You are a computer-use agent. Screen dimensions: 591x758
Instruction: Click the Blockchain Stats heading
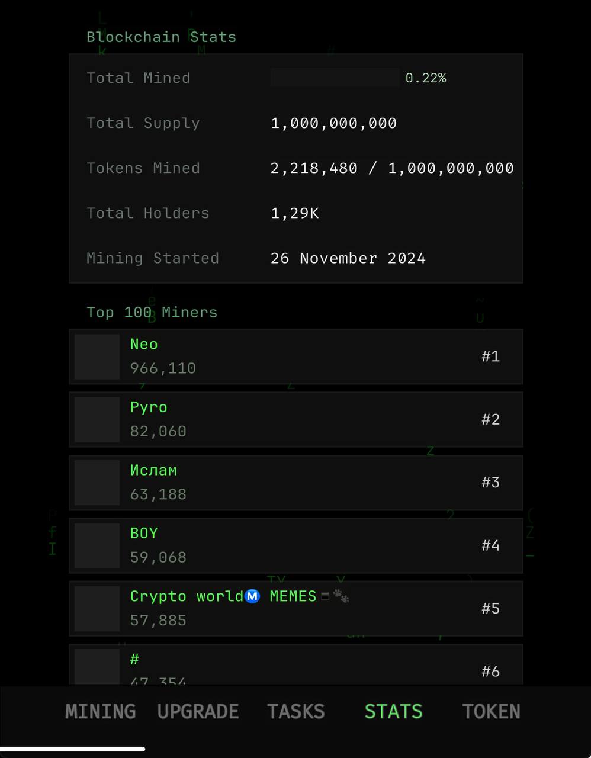click(161, 37)
